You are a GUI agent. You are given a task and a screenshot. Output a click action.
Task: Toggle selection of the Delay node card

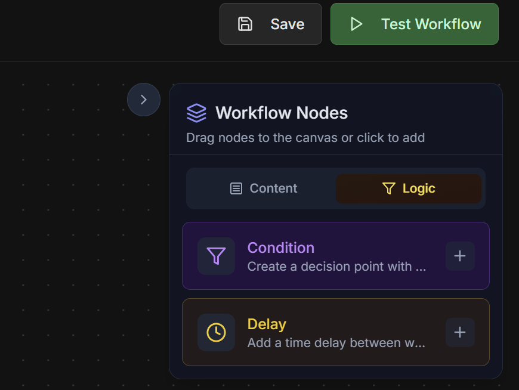[x=336, y=332]
